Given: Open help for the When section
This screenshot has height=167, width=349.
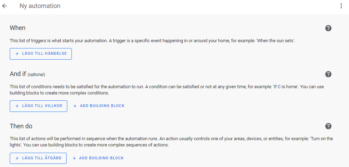Looking at the screenshot, I should pyautogui.click(x=328, y=28).
